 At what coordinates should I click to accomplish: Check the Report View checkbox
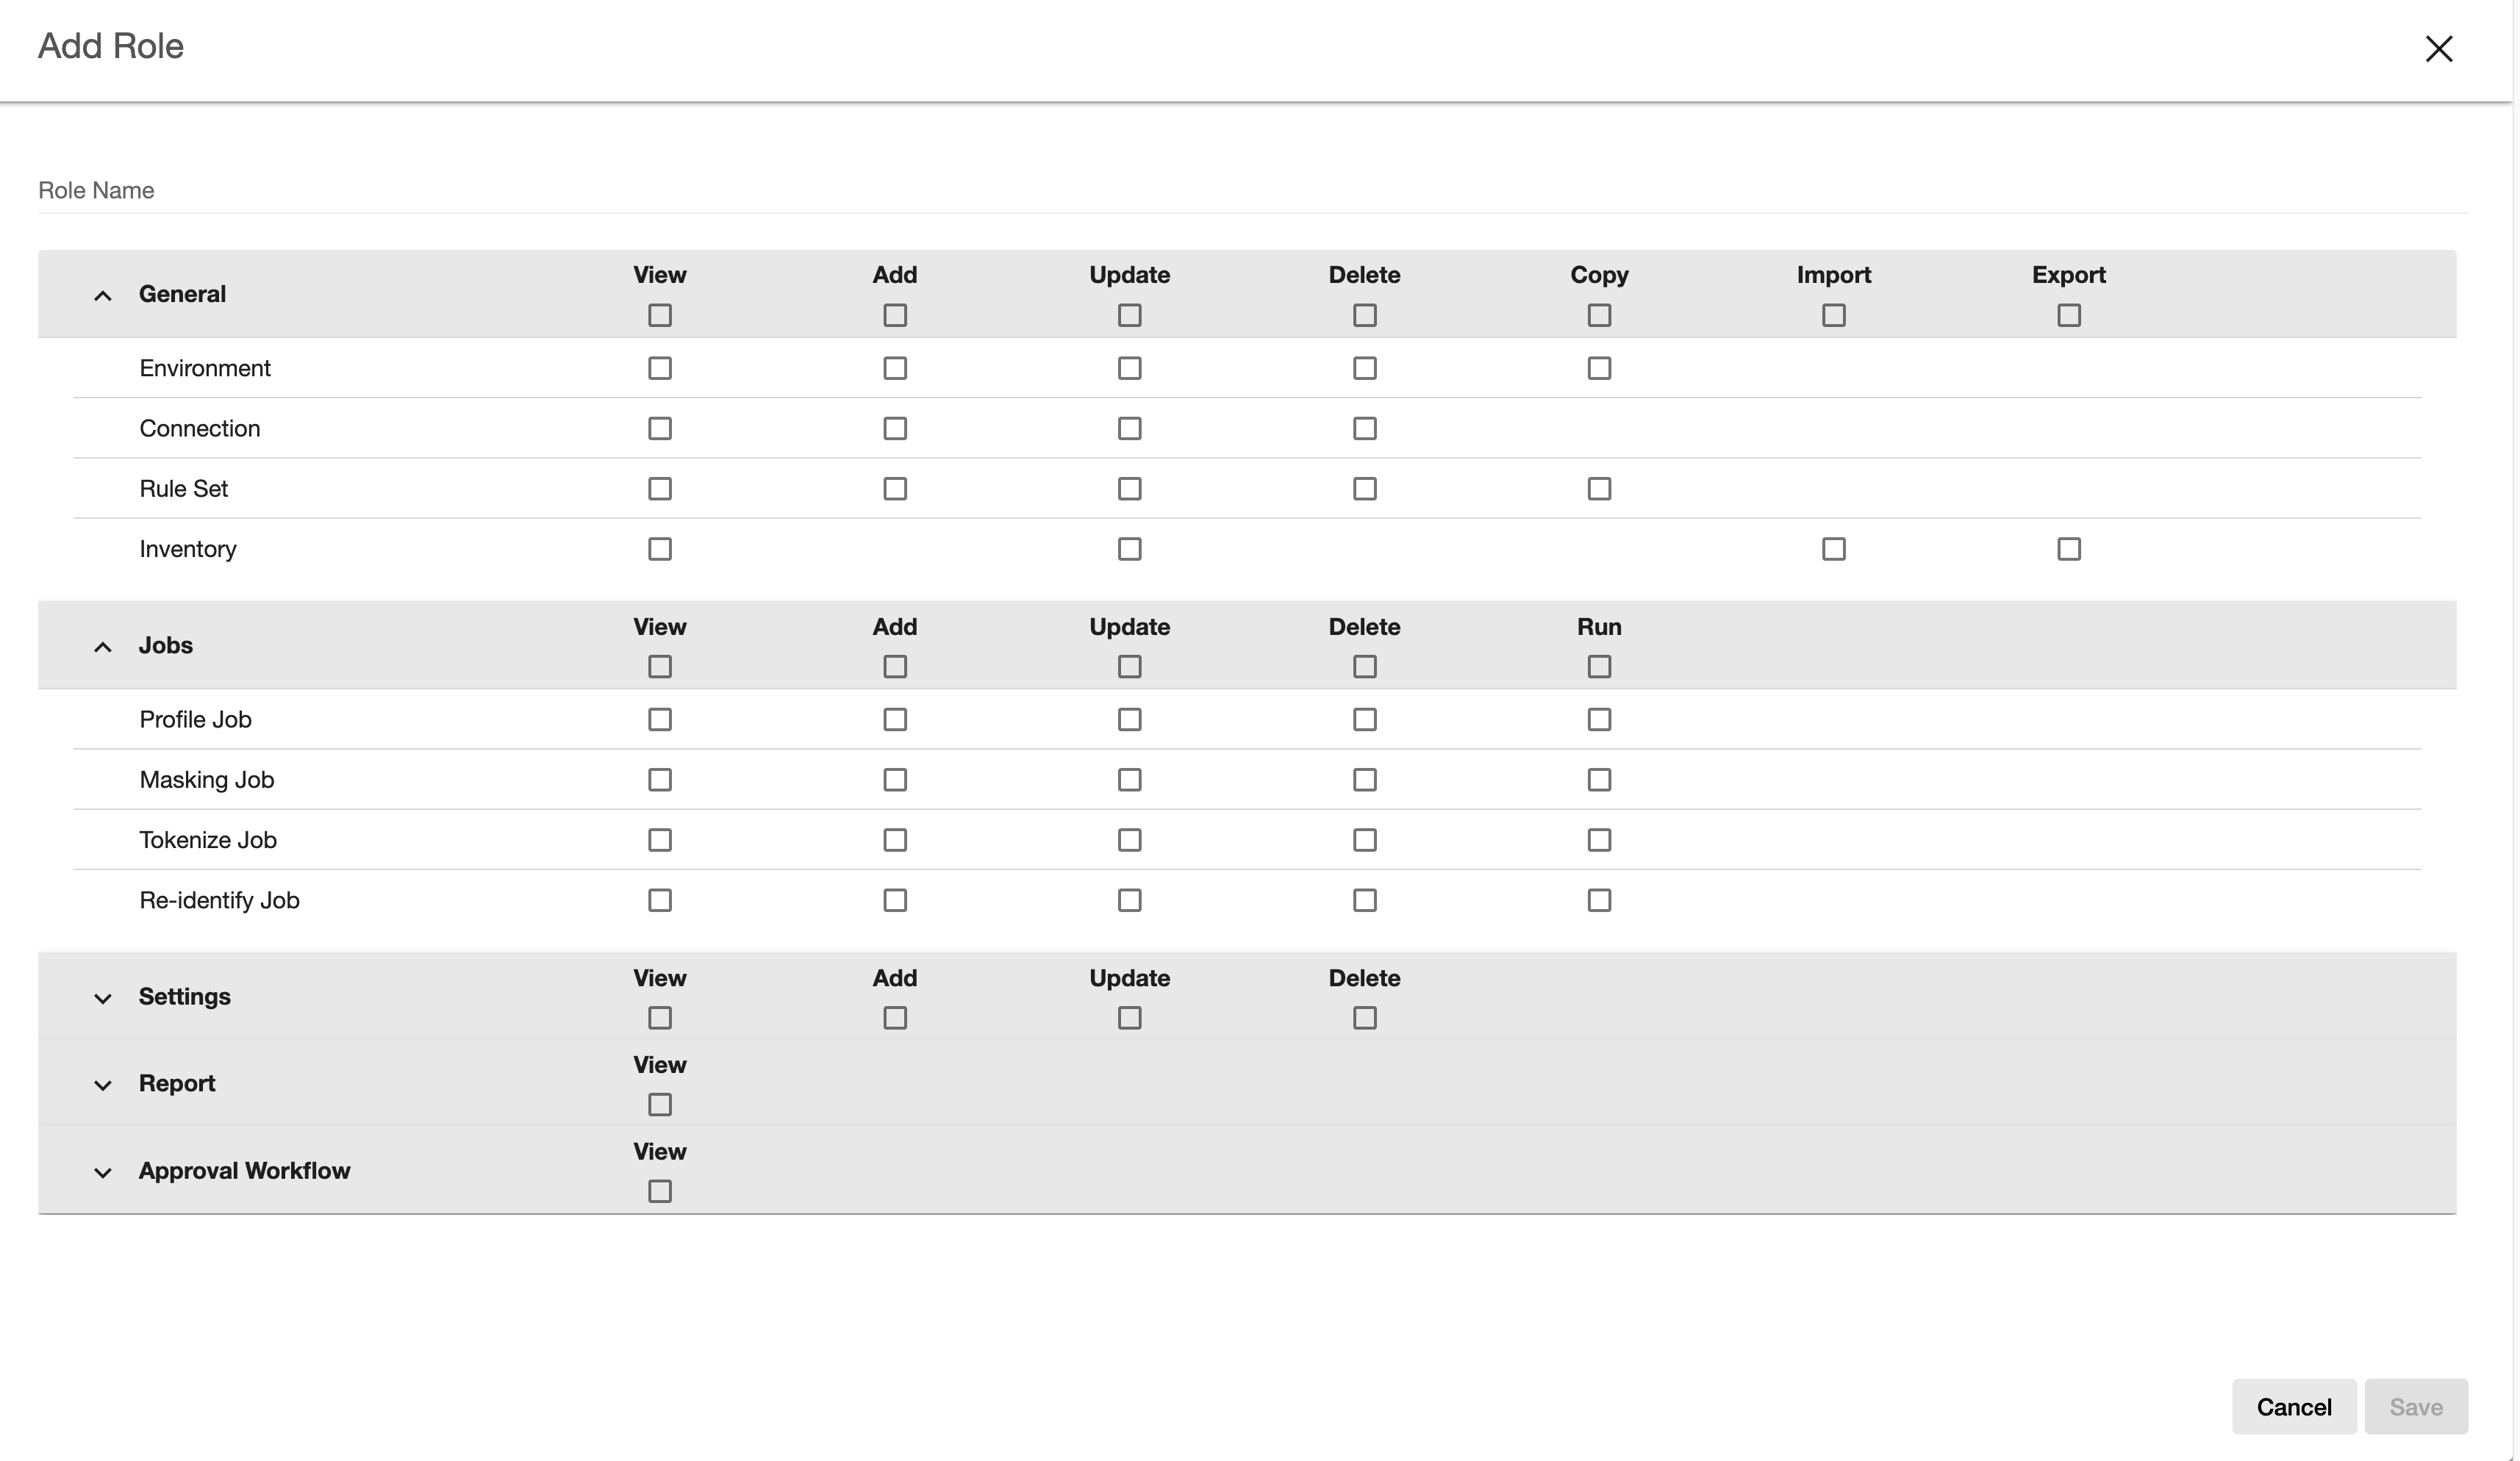pyautogui.click(x=660, y=1104)
